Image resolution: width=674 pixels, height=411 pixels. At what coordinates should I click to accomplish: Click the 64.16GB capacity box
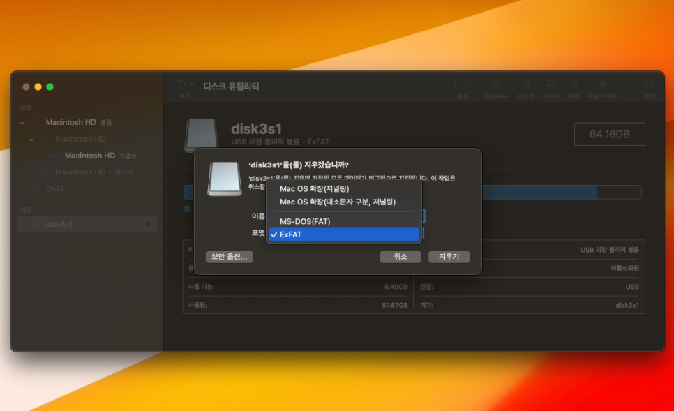[x=610, y=134]
